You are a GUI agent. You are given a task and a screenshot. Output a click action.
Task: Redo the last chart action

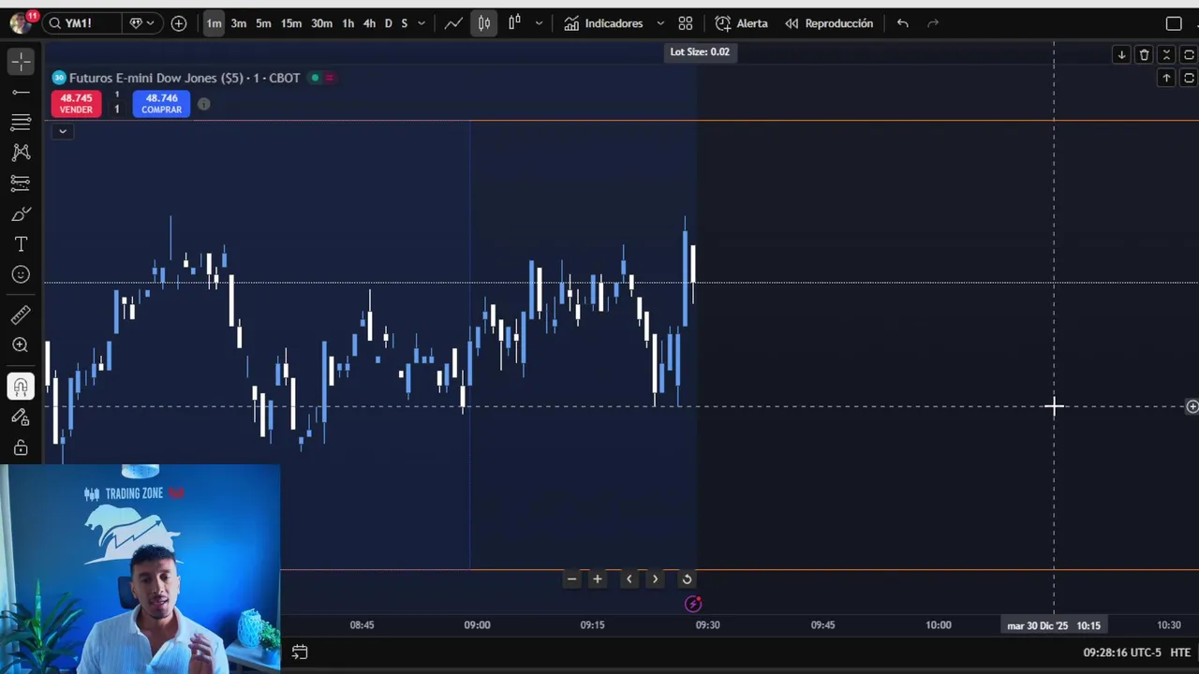tap(933, 23)
